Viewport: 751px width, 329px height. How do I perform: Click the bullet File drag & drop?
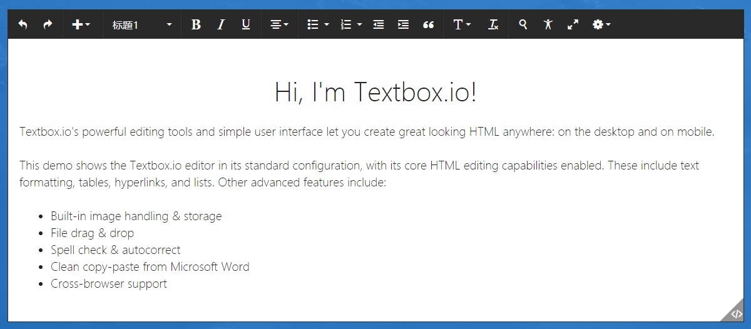point(93,233)
